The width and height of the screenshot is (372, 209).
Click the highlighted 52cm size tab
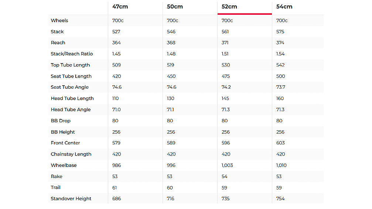pyautogui.click(x=229, y=7)
